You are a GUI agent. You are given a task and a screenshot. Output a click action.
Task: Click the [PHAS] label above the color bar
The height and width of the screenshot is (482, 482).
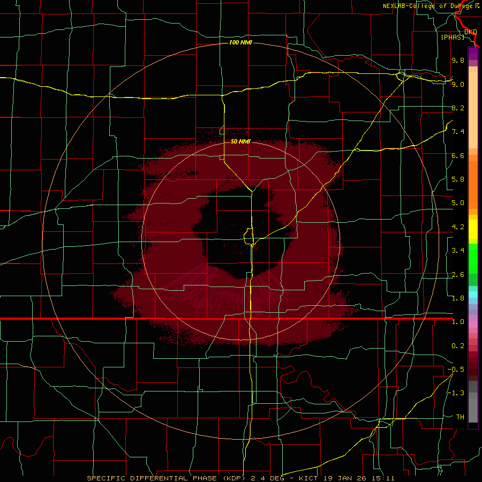pos(453,37)
